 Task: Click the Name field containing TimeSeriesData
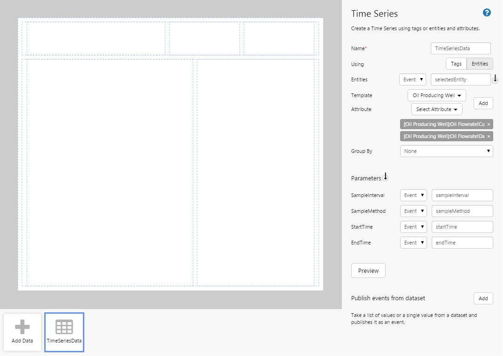pyautogui.click(x=461, y=48)
